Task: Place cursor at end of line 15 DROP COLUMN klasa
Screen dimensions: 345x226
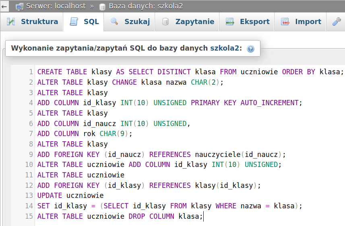Action: (203, 216)
